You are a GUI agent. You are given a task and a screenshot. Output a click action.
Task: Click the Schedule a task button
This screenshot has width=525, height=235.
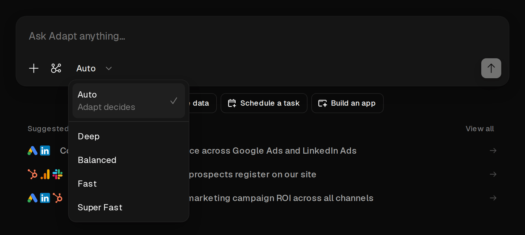point(264,103)
